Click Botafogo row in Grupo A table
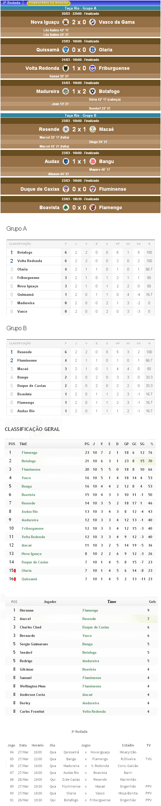Viewport: 161px width, 806px height. (25, 252)
